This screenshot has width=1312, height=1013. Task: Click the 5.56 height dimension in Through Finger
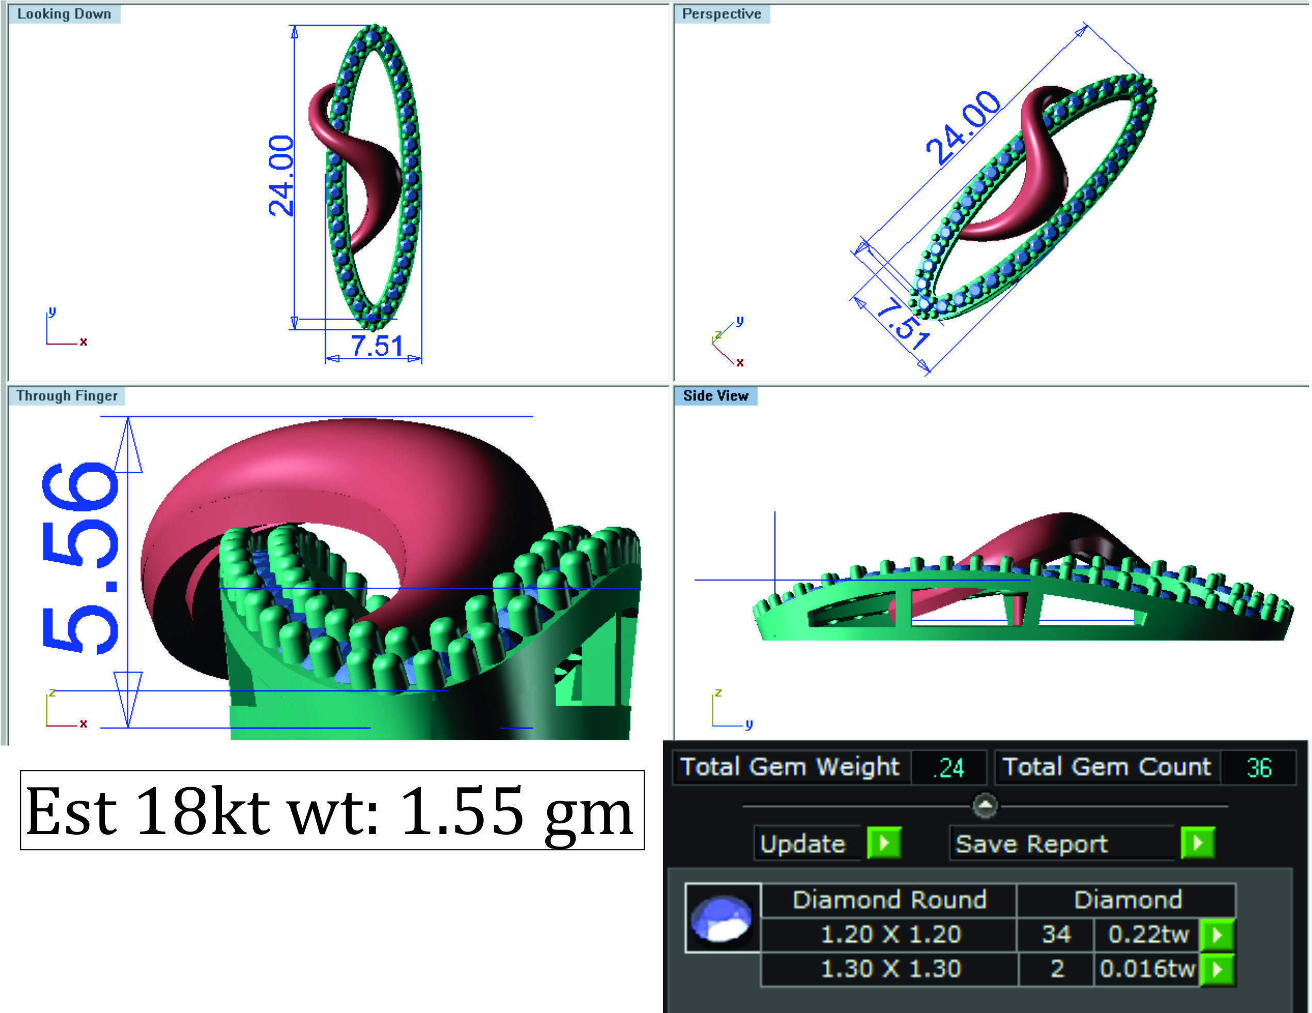(x=80, y=558)
